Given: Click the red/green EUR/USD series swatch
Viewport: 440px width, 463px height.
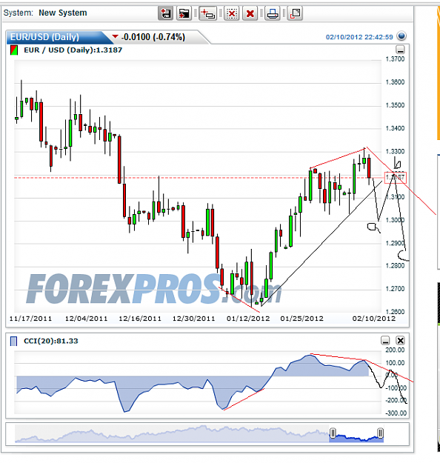Looking at the screenshot, I should point(13,50).
